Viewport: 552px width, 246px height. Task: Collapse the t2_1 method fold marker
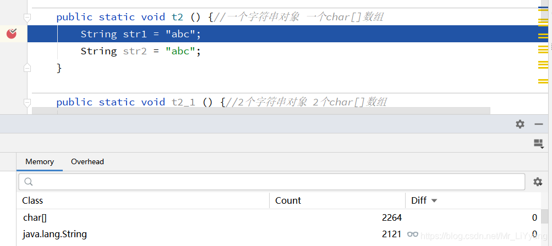pyautogui.click(x=27, y=102)
